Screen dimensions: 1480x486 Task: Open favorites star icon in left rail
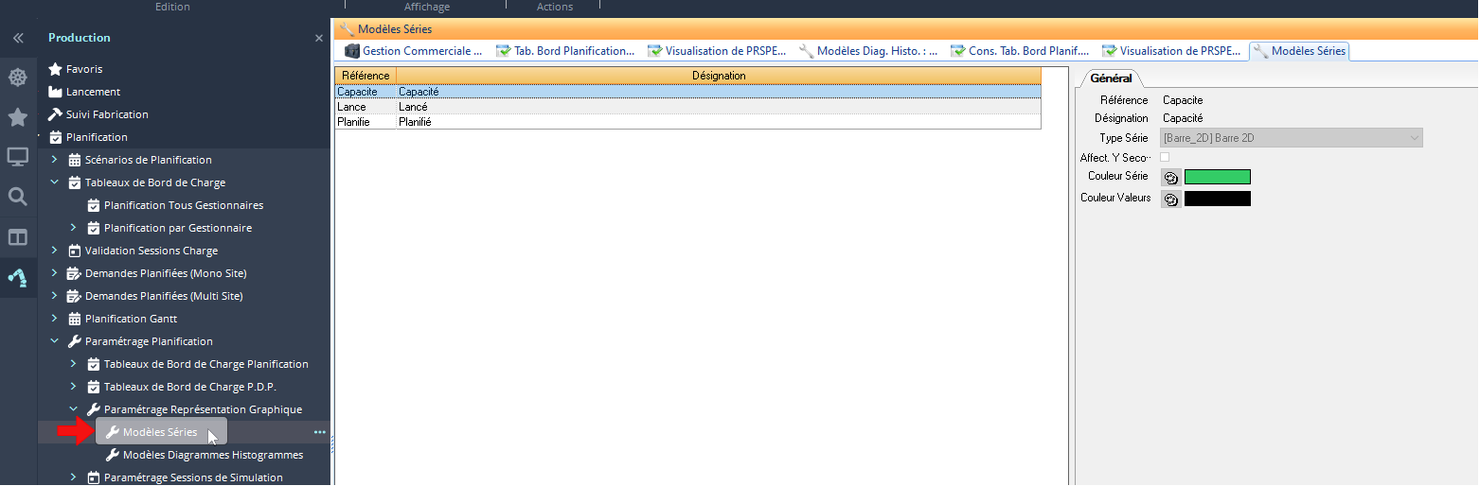pos(17,117)
